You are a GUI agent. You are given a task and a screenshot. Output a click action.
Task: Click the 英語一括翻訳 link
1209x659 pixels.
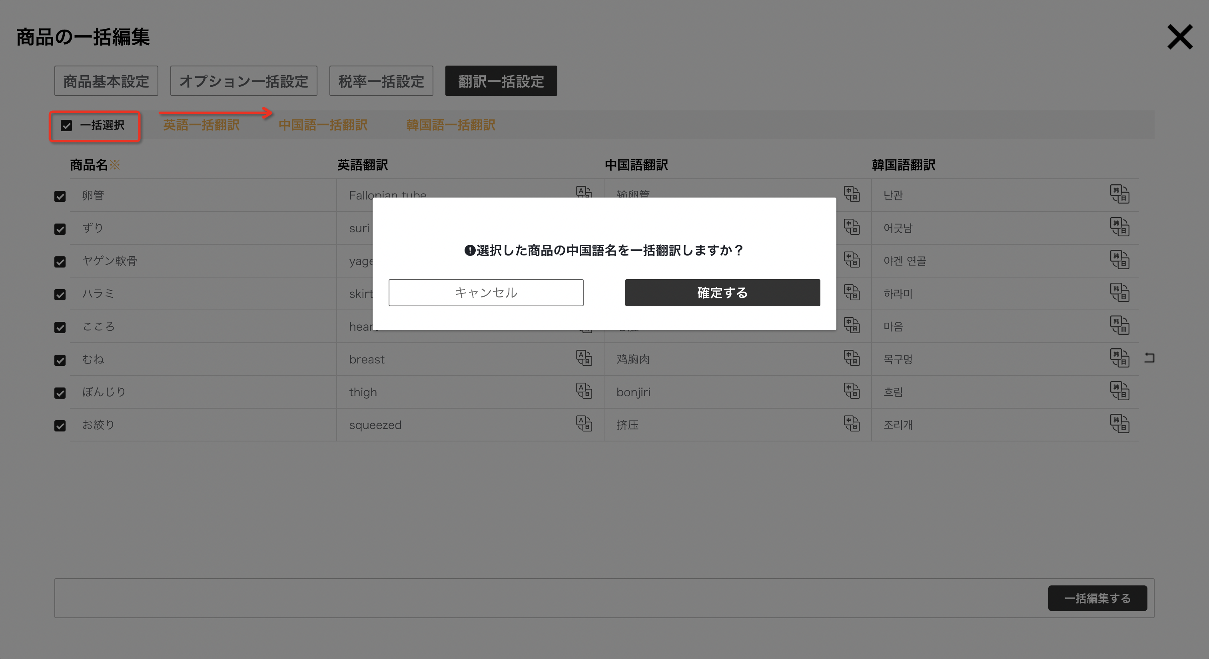pyautogui.click(x=201, y=125)
